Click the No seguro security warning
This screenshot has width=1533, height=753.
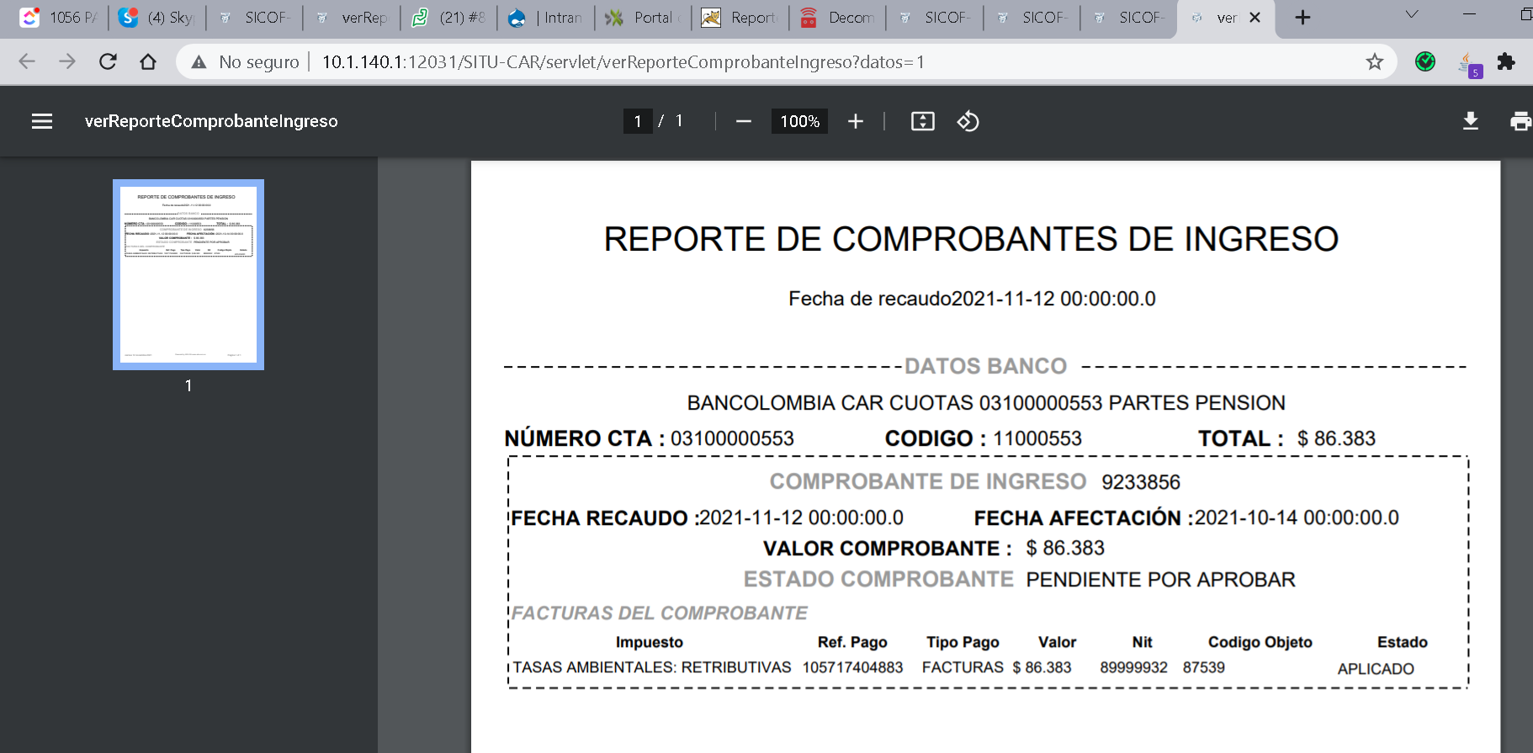(x=246, y=61)
